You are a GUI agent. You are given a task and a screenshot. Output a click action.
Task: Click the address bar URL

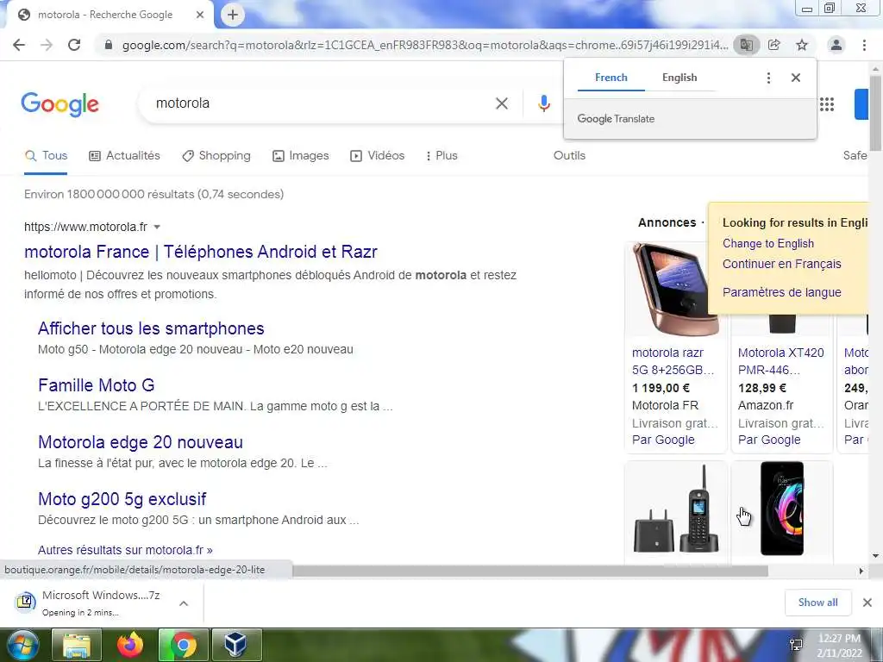424,45
